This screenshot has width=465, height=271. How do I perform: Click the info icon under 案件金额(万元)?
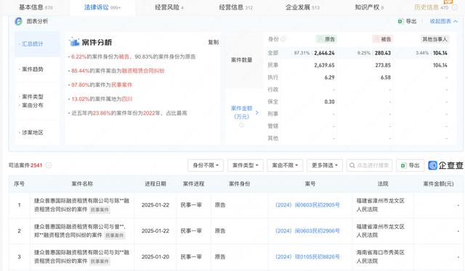(241, 125)
